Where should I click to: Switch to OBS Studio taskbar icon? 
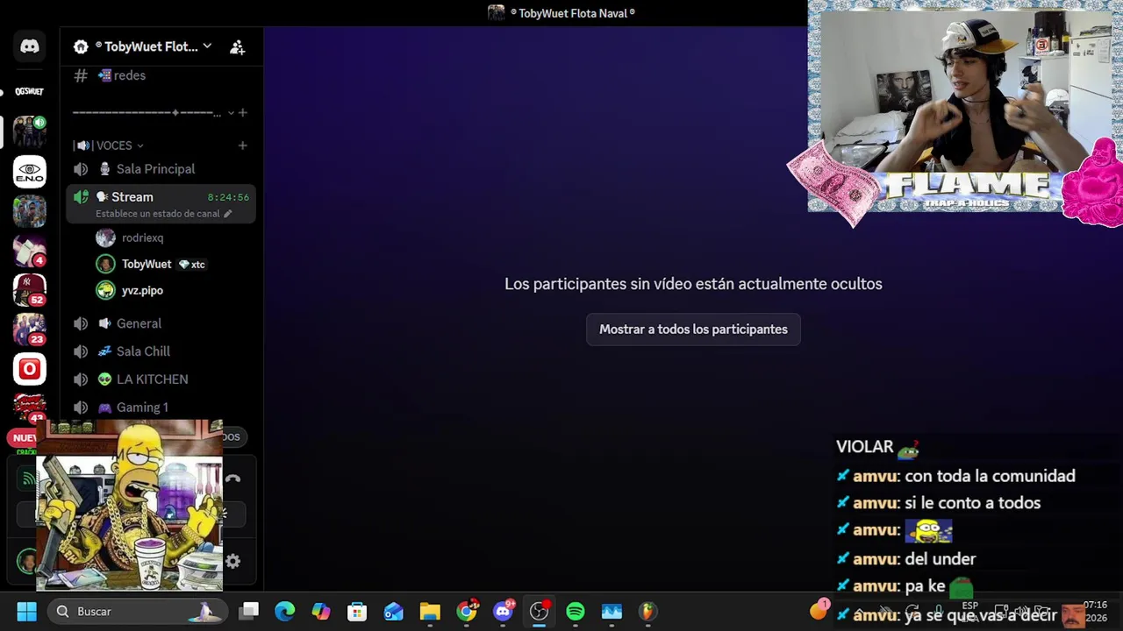pyautogui.click(x=540, y=612)
